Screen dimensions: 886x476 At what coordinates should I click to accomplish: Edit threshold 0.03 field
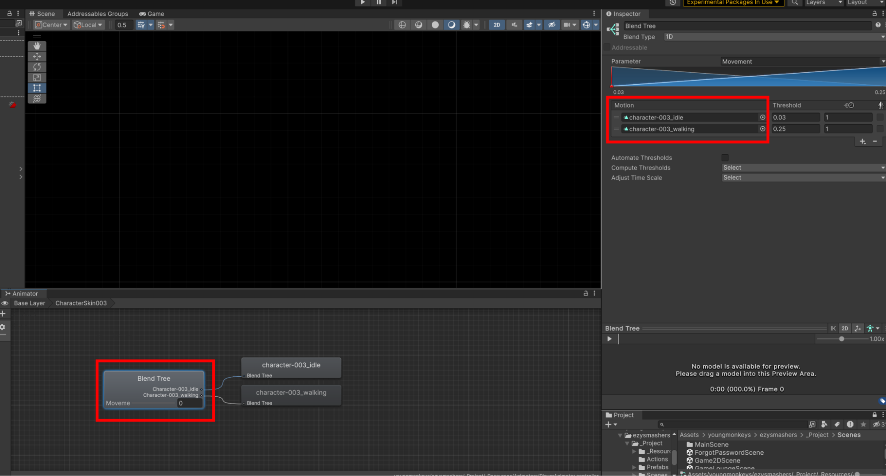[x=796, y=117]
